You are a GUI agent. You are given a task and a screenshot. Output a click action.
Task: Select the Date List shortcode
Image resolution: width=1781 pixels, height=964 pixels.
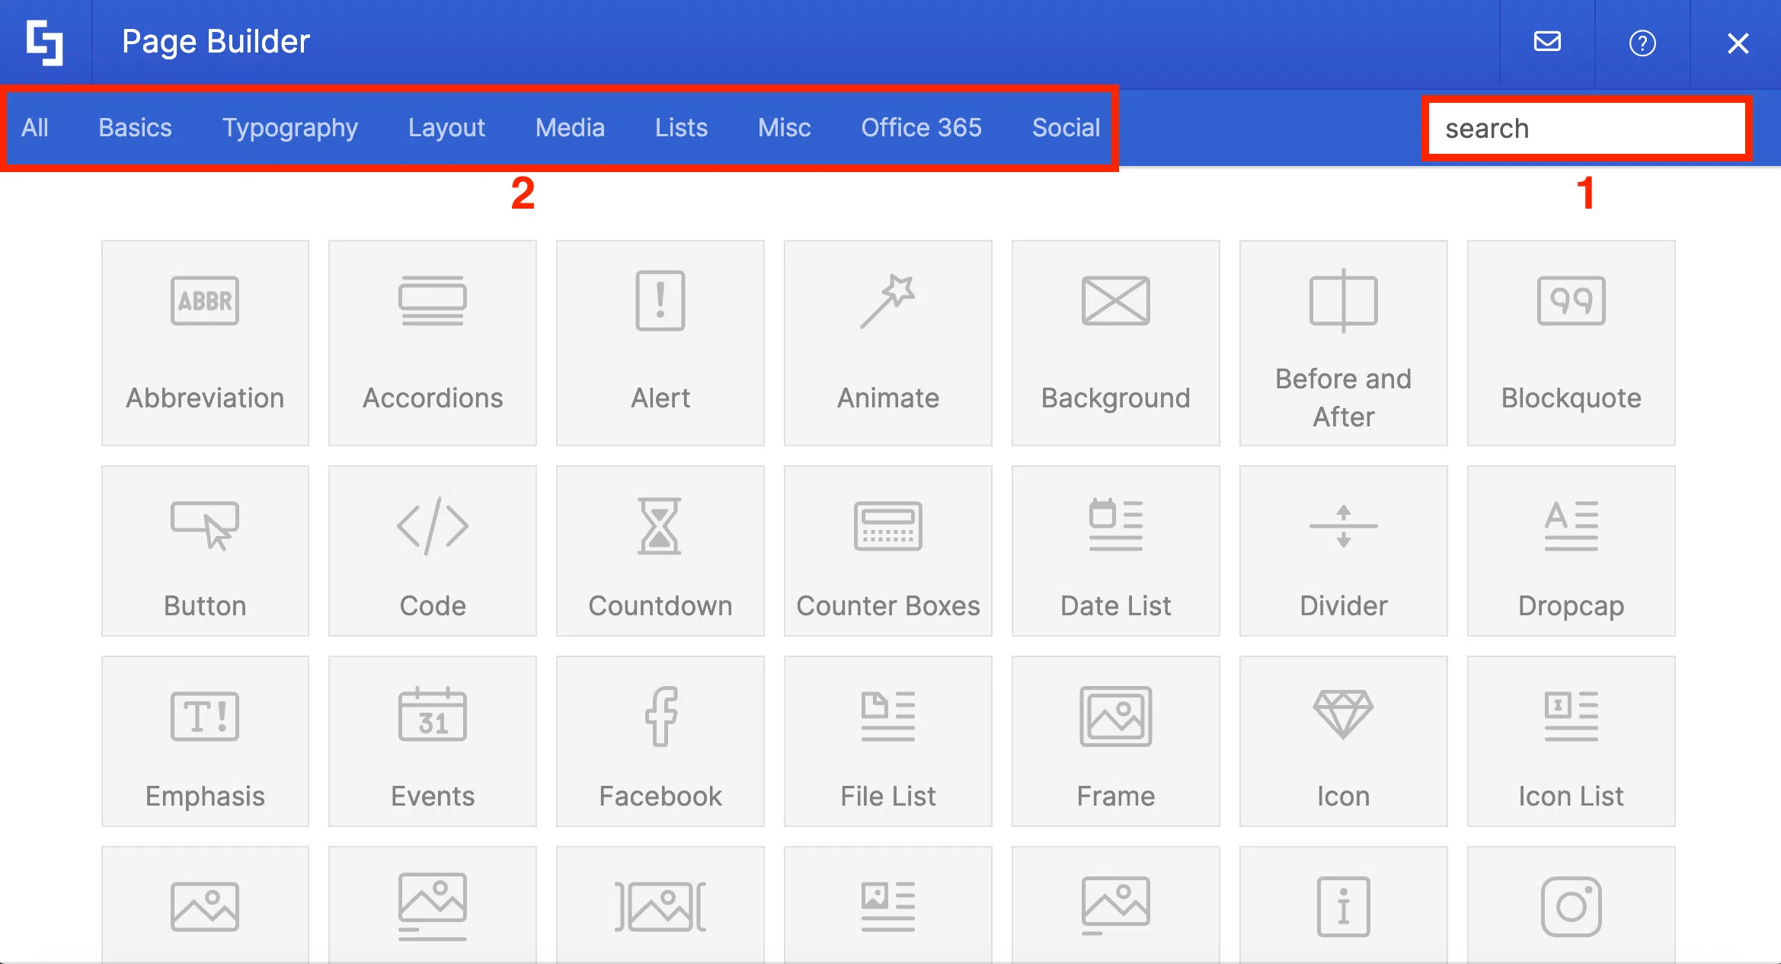pos(1116,551)
